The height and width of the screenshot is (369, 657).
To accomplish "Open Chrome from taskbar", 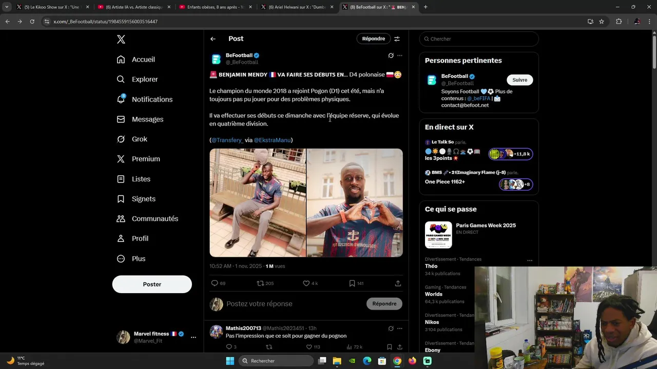I will 397,361.
